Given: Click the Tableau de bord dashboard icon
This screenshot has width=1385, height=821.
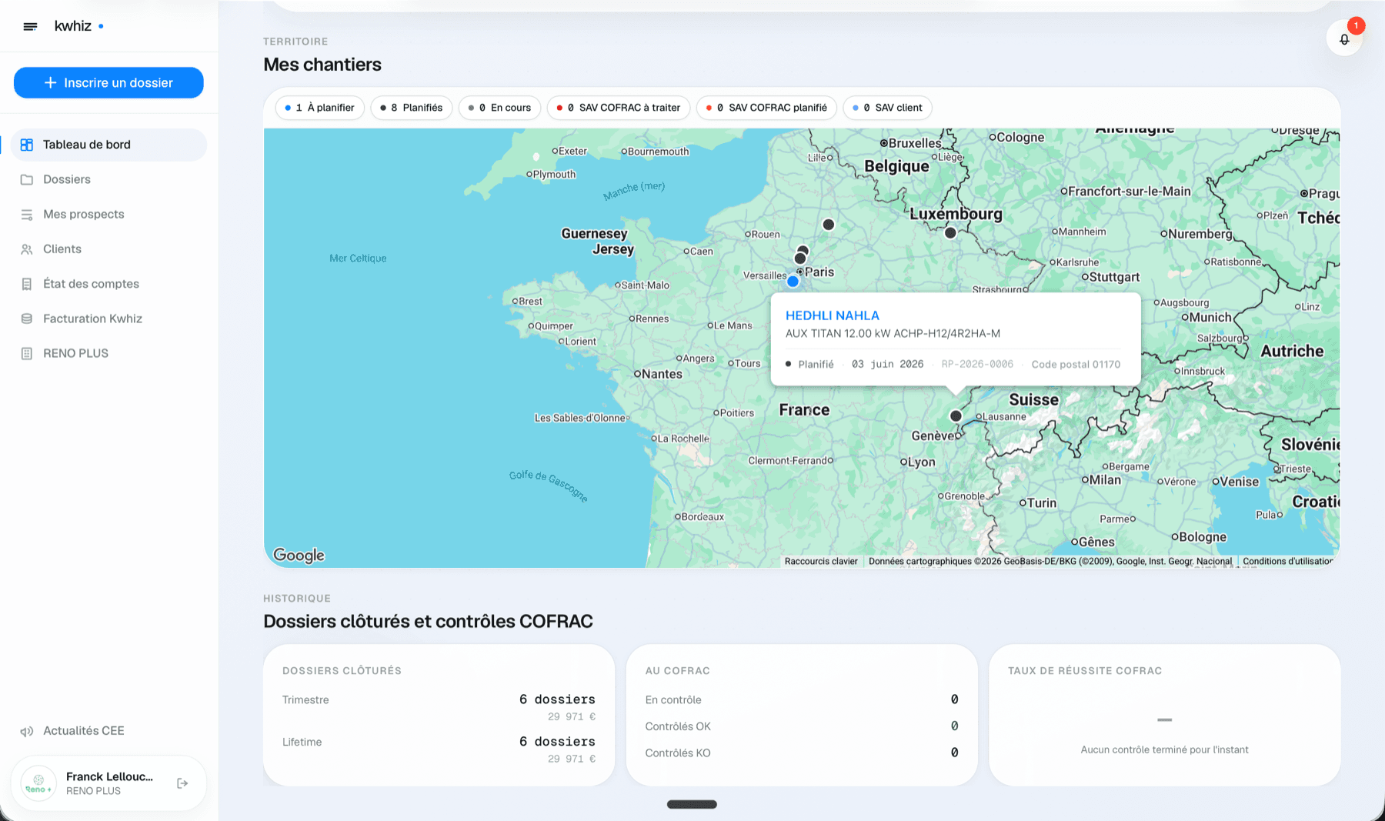Looking at the screenshot, I should [x=27, y=145].
